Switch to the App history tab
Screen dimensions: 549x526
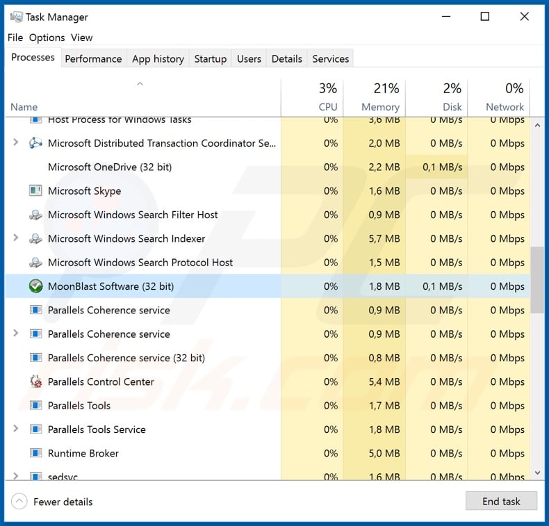click(x=158, y=59)
